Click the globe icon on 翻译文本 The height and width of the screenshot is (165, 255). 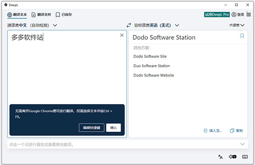click(10, 15)
